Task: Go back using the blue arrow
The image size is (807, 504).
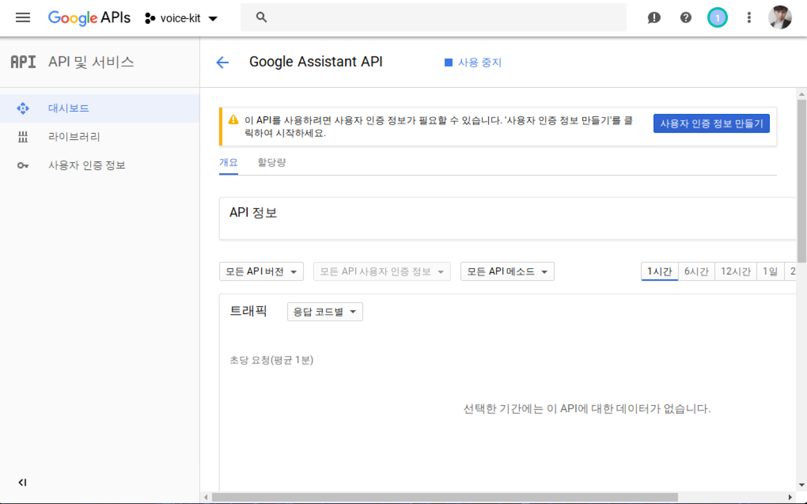Action: [222, 62]
